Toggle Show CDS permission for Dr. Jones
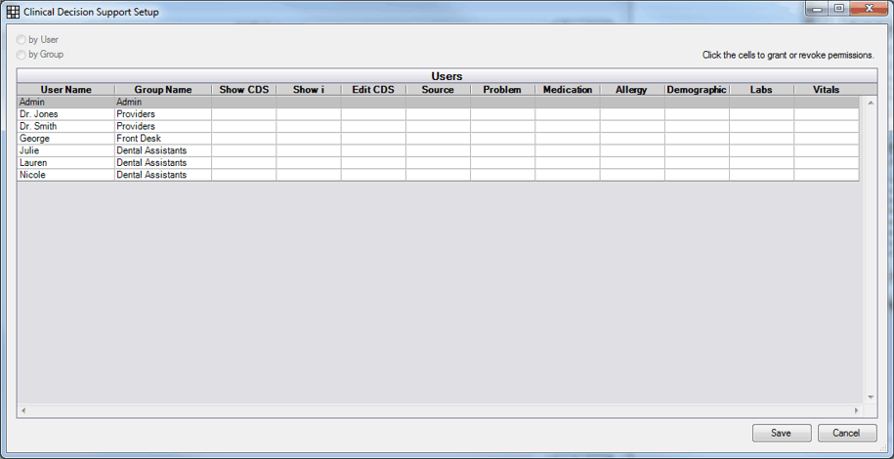The width and height of the screenshot is (894, 459). (243, 114)
